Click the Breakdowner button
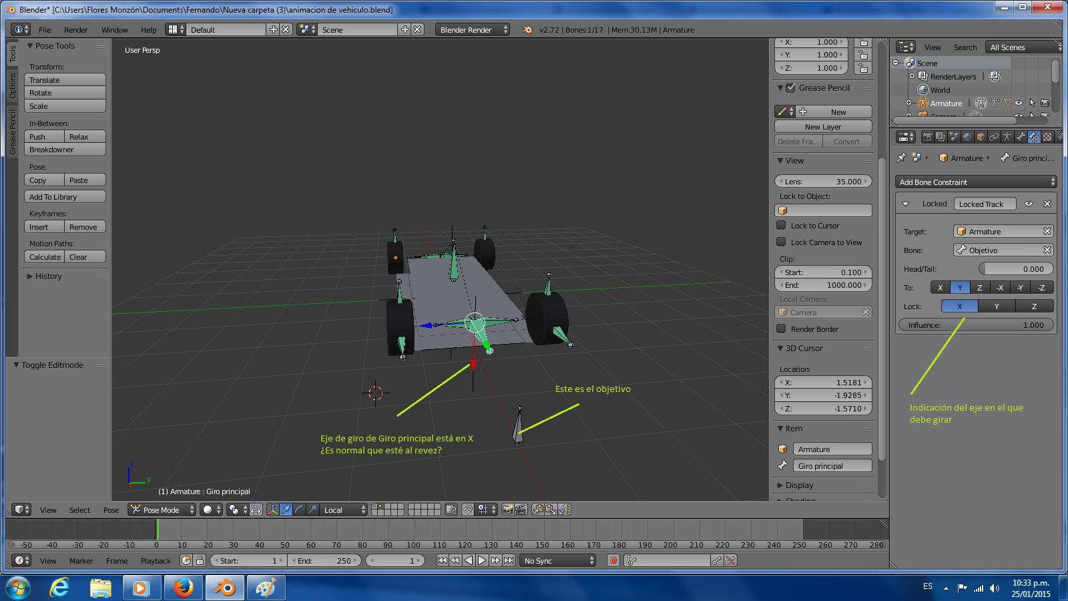Image resolution: width=1068 pixels, height=601 pixels. point(65,150)
